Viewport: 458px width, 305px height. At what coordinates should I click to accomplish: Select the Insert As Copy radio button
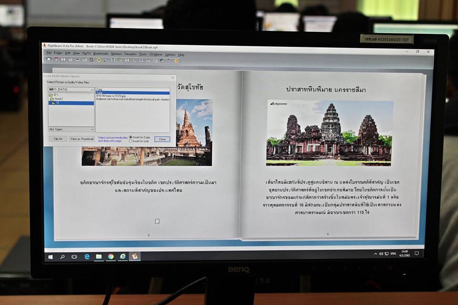tap(131, 137)
